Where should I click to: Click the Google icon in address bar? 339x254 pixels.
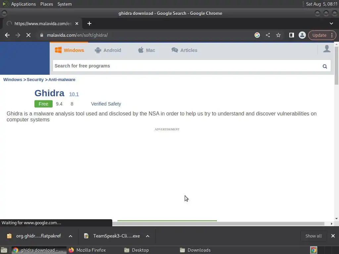[257, 35]
